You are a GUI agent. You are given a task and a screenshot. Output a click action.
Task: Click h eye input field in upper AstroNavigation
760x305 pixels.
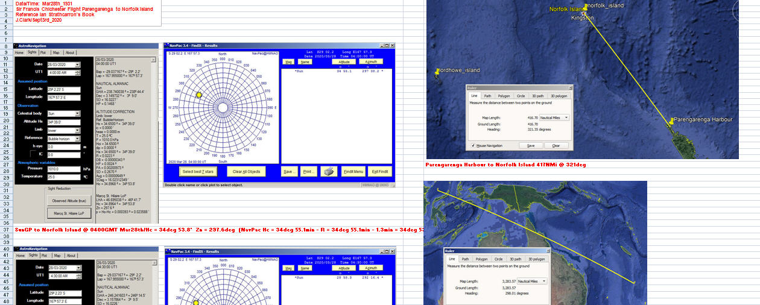[63, 146]
